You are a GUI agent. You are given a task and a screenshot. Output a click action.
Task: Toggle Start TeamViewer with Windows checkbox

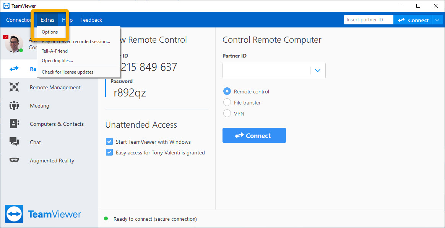point(109,142)
